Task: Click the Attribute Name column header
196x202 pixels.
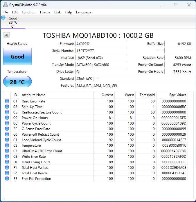Action: 57,95
